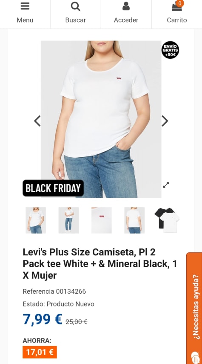This screenshot has height=364, width=202.
Task: Select the Buscar label in top bar
Action: [x=76, y=20]
